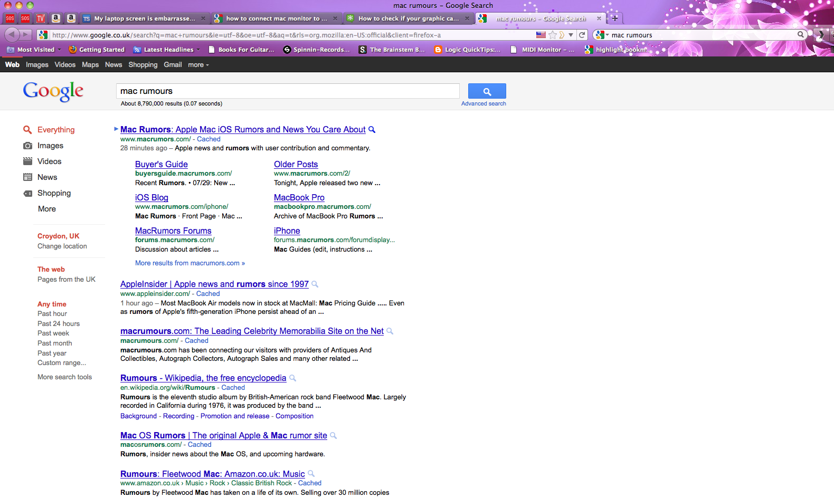Filter results to 'Past week'

pyautogui.click(x=53, y=333)
